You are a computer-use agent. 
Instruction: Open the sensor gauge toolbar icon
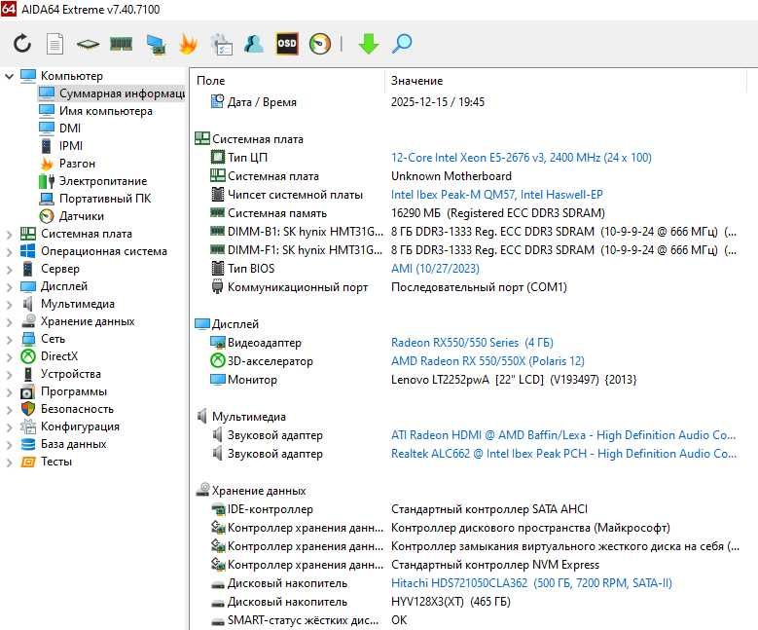(319, 44)
